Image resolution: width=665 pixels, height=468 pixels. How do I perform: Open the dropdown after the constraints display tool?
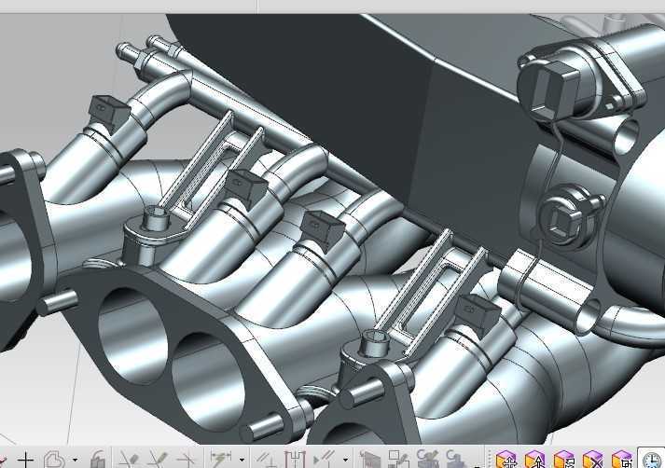tap(345, 460)
